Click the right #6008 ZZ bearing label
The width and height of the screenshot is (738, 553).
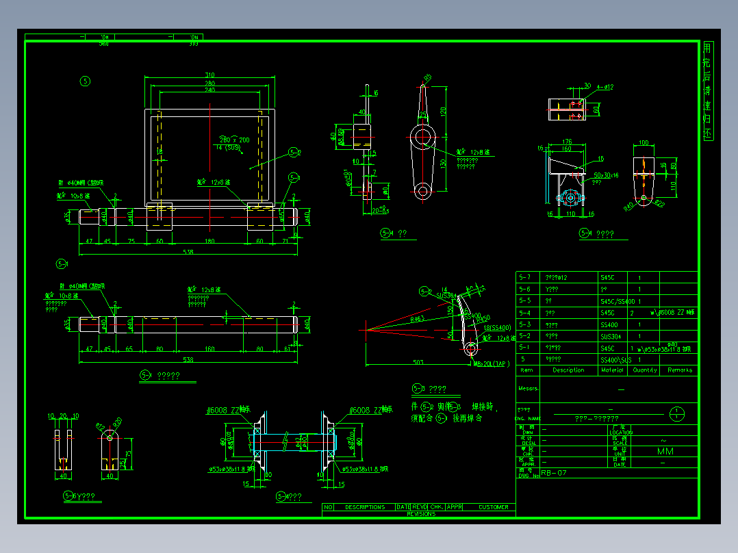pos(371,410)
